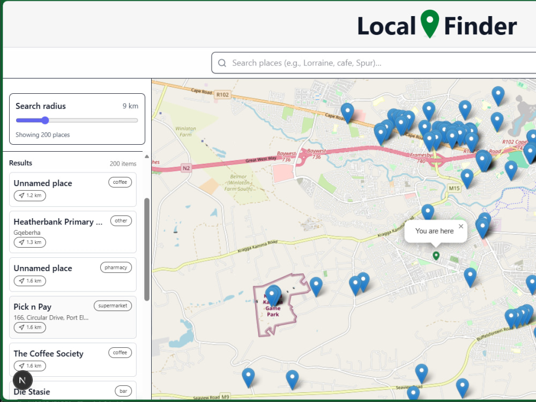Click the 166, Circular Drive address text
The width and height of the screenshot is (536, 402).
click(x=51, y=317)
